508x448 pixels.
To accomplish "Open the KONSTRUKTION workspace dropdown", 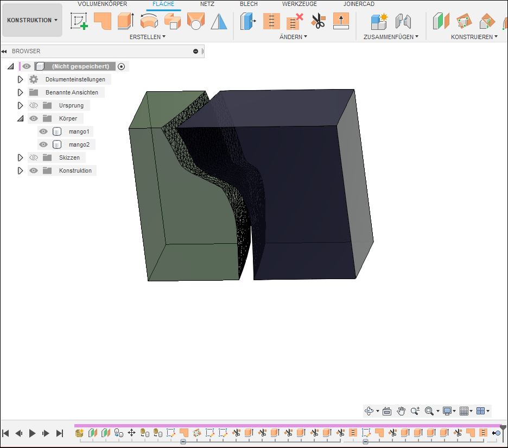I will pos(32,20).
